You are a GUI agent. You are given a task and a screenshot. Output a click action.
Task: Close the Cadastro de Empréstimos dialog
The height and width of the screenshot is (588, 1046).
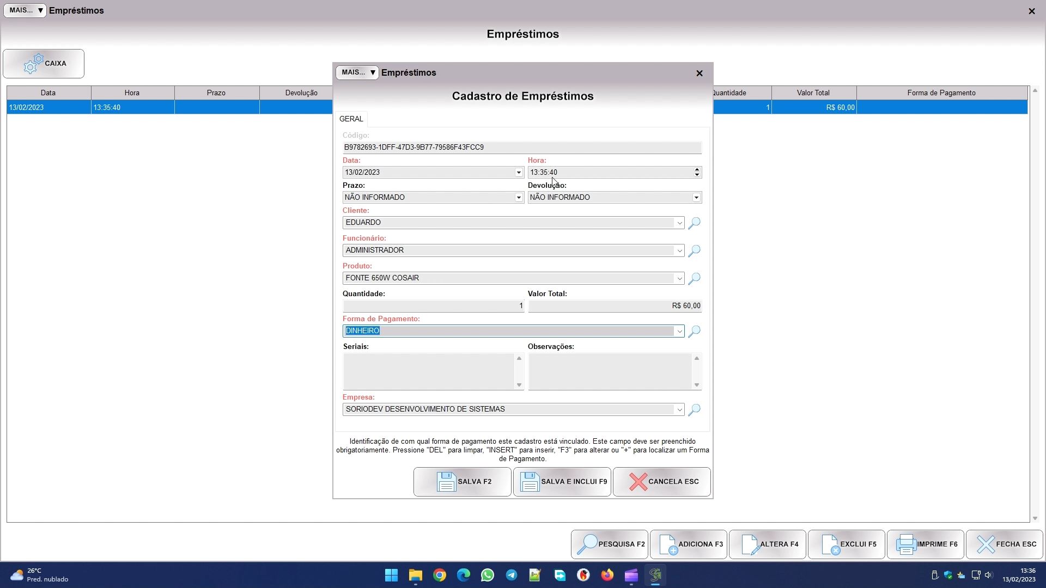(700, 73)
